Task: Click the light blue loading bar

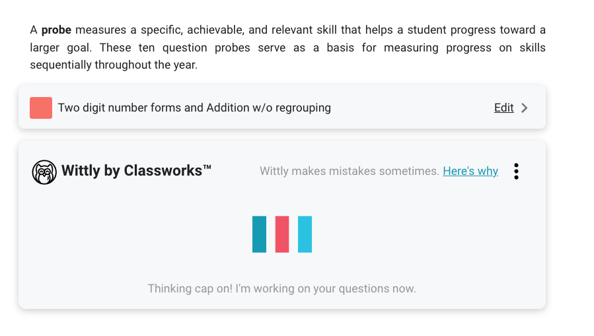Action: (305, 234)
